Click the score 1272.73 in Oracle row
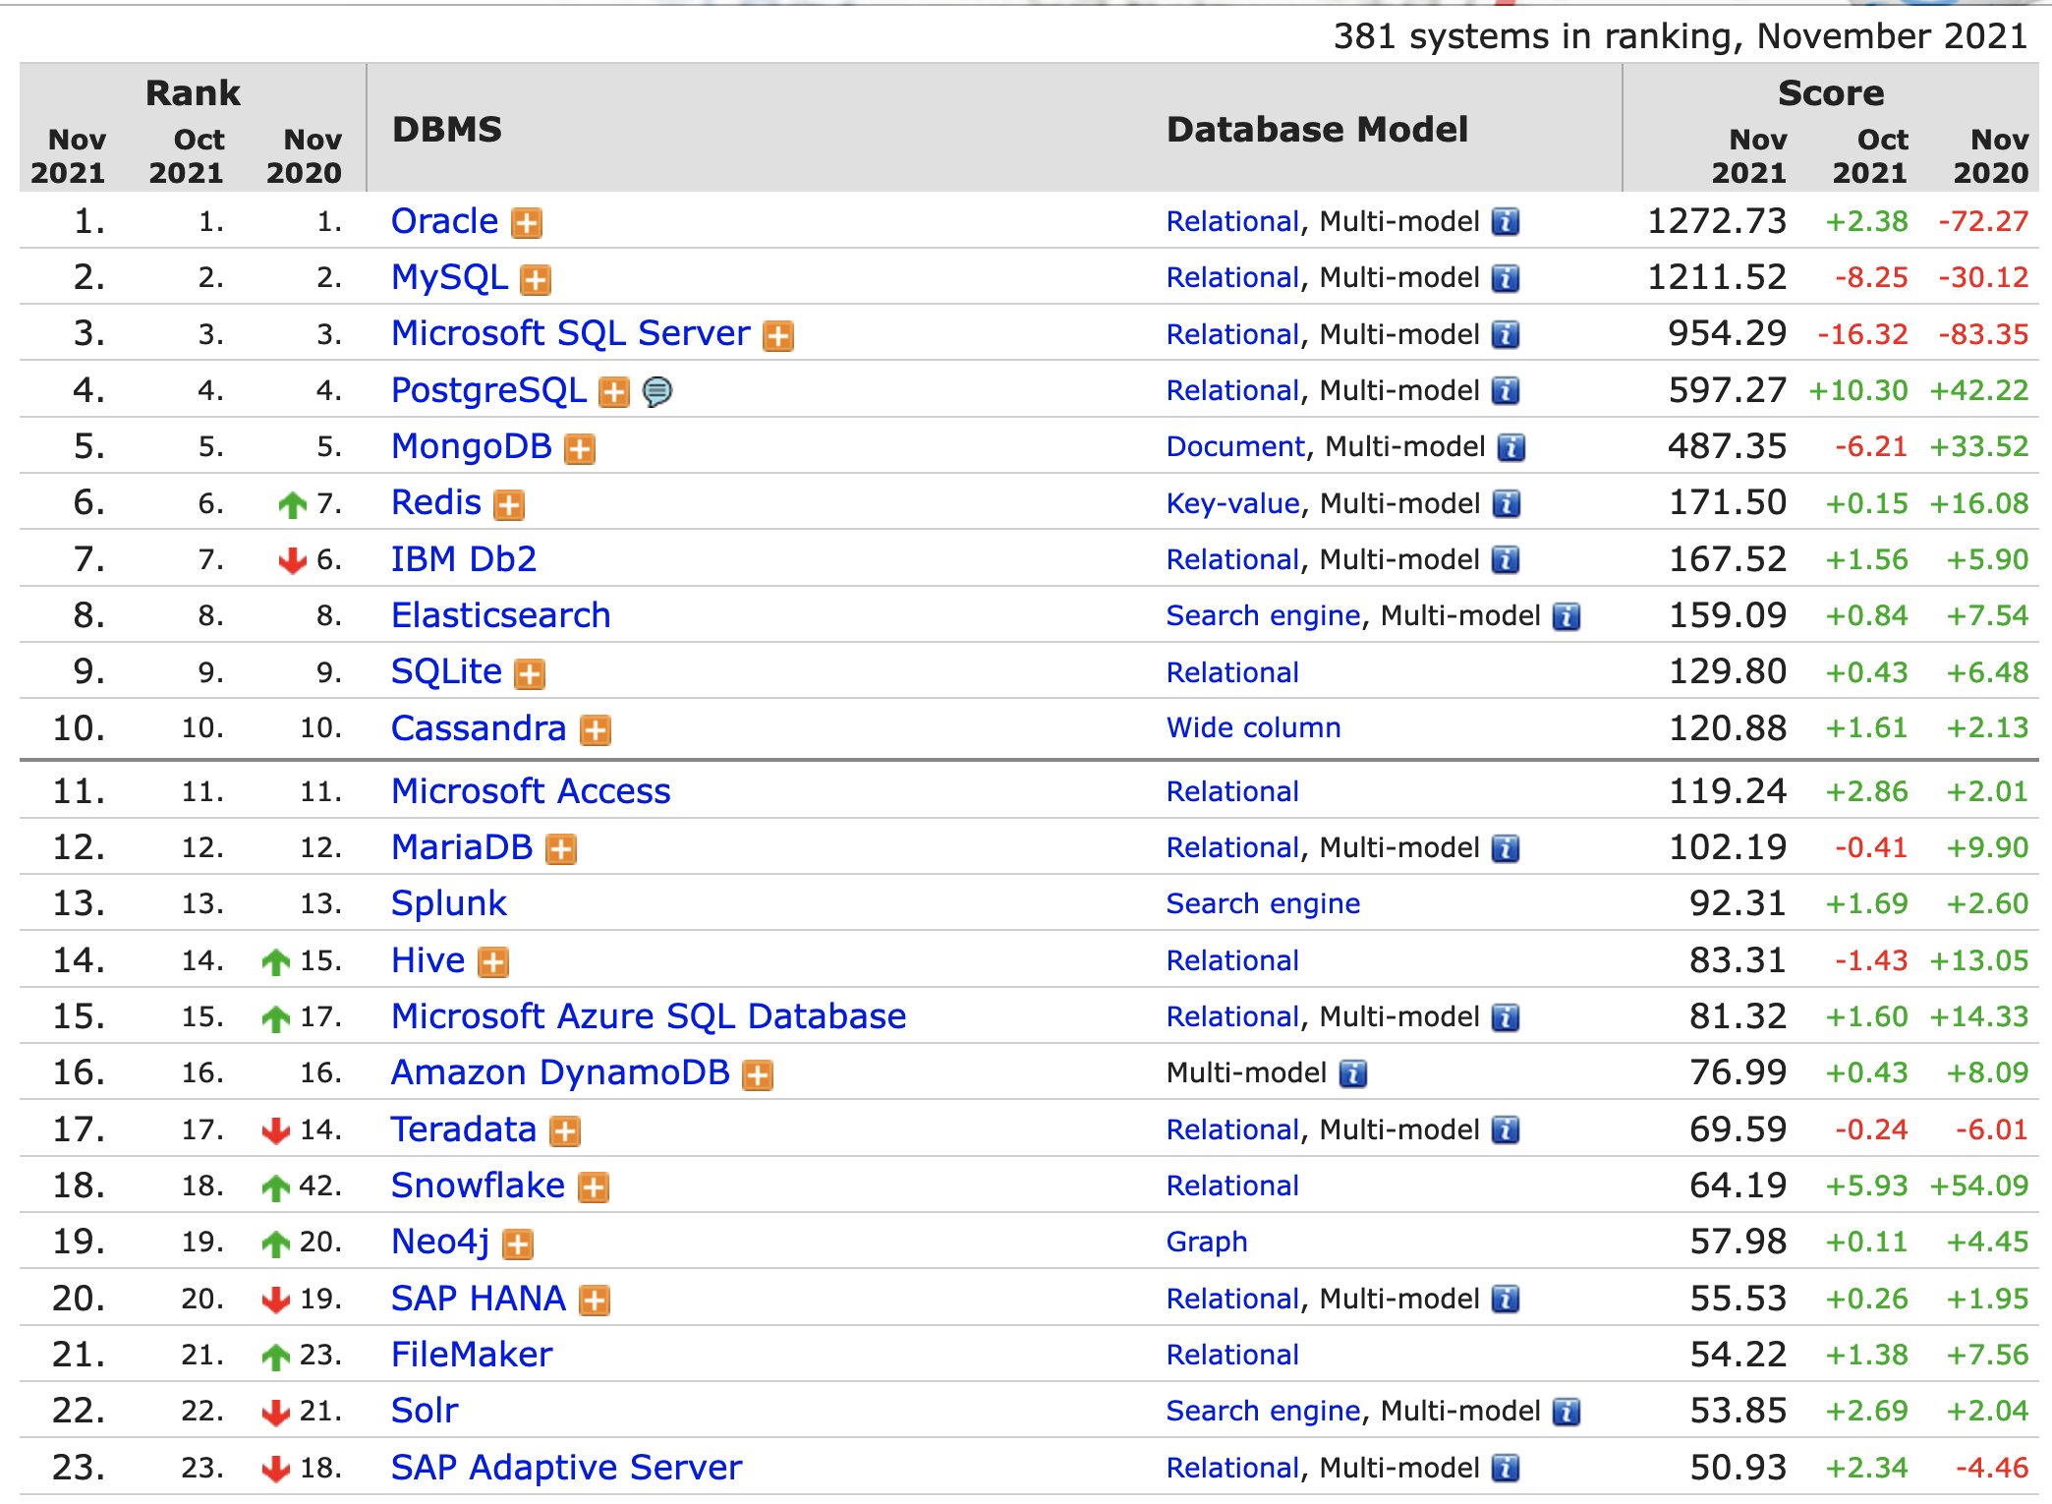The image size is (2052, 1504). coord(1717,221)
